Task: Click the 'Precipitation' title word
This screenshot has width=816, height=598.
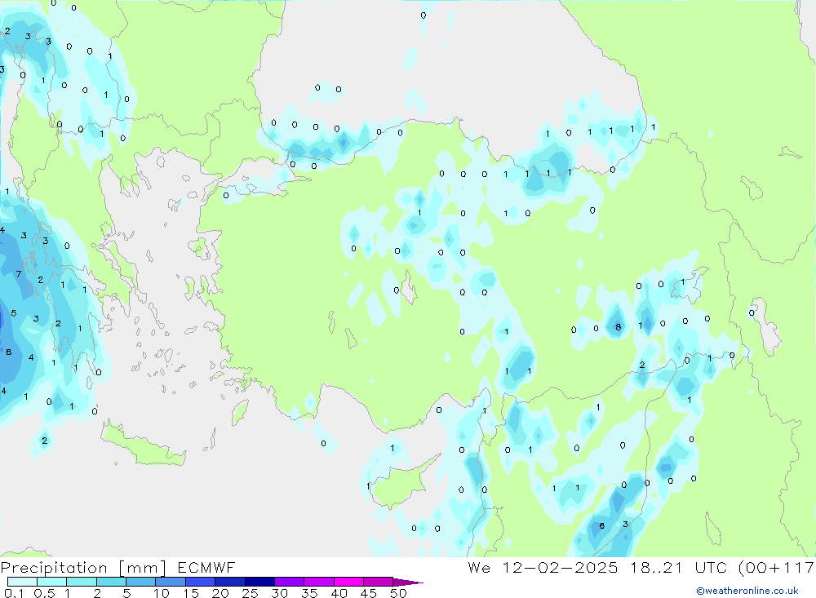Action: click(x=54, y=568)
